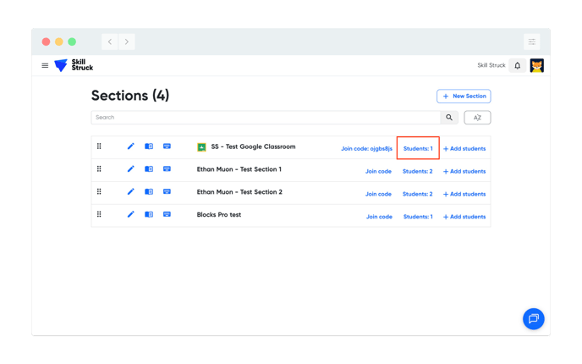Click the Skill Struck logo
This screenshot has width=582, height=364.
coord(74,65)
